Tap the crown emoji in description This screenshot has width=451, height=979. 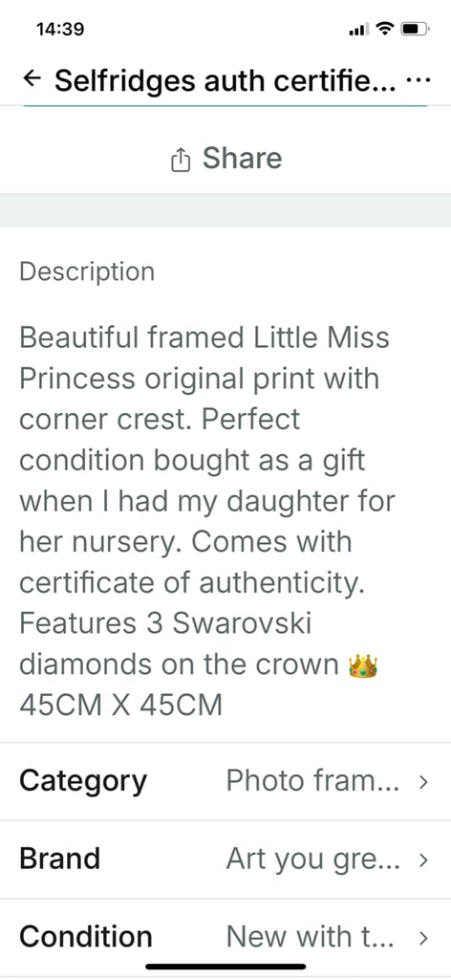click(362, 665)
